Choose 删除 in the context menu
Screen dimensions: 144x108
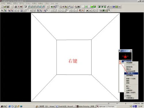pos(131,81)
